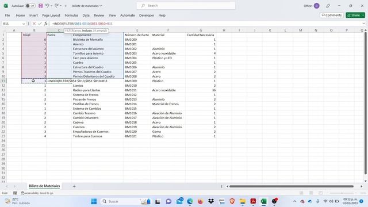Open the Automate tab
The width and height of the screenshot is (368, 207).
coord(128,16)
